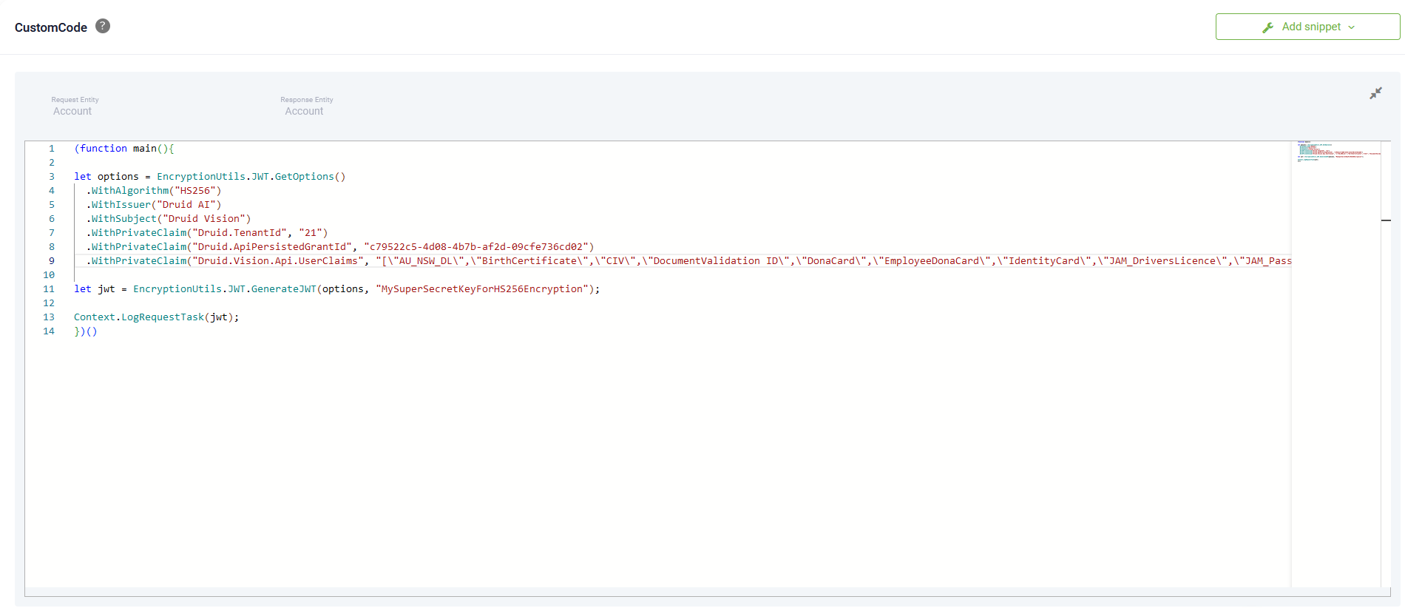The height and width of the screenshot is (608, 1405).
Task: Click line number 3 in the gutter
Action: [52, 177]
